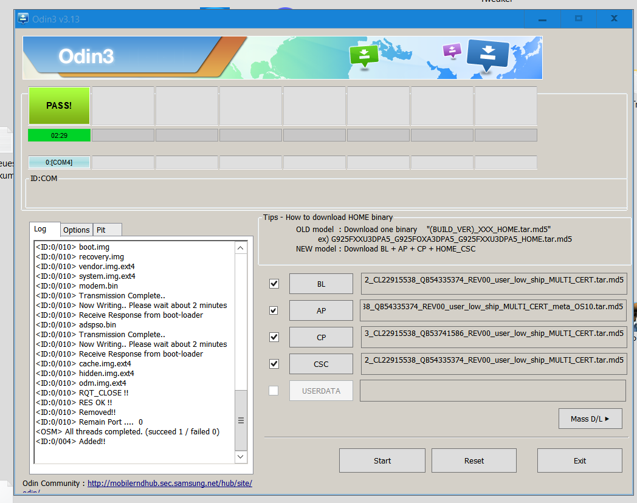Click the AP file path field
Viewport: 637px width, 503px height.
coord(494,310)
